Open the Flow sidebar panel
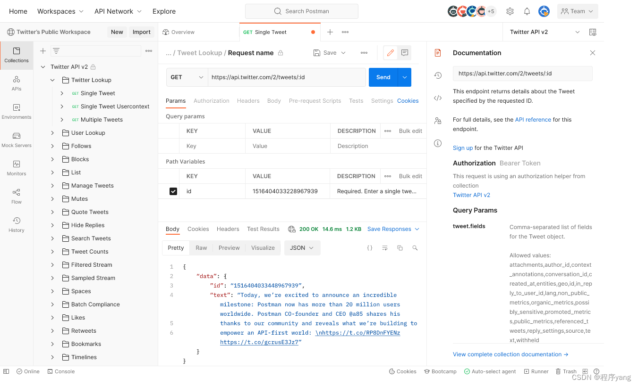 pos(17,197)
